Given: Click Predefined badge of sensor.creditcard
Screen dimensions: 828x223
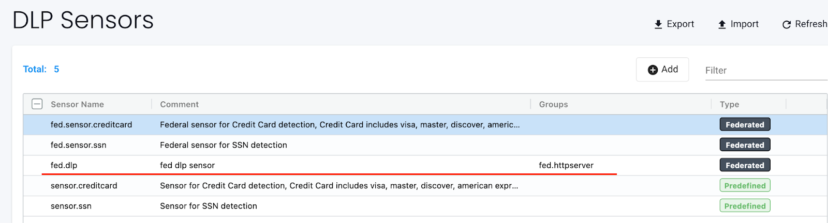Looking at the screenshot, I should pos(745,186).
